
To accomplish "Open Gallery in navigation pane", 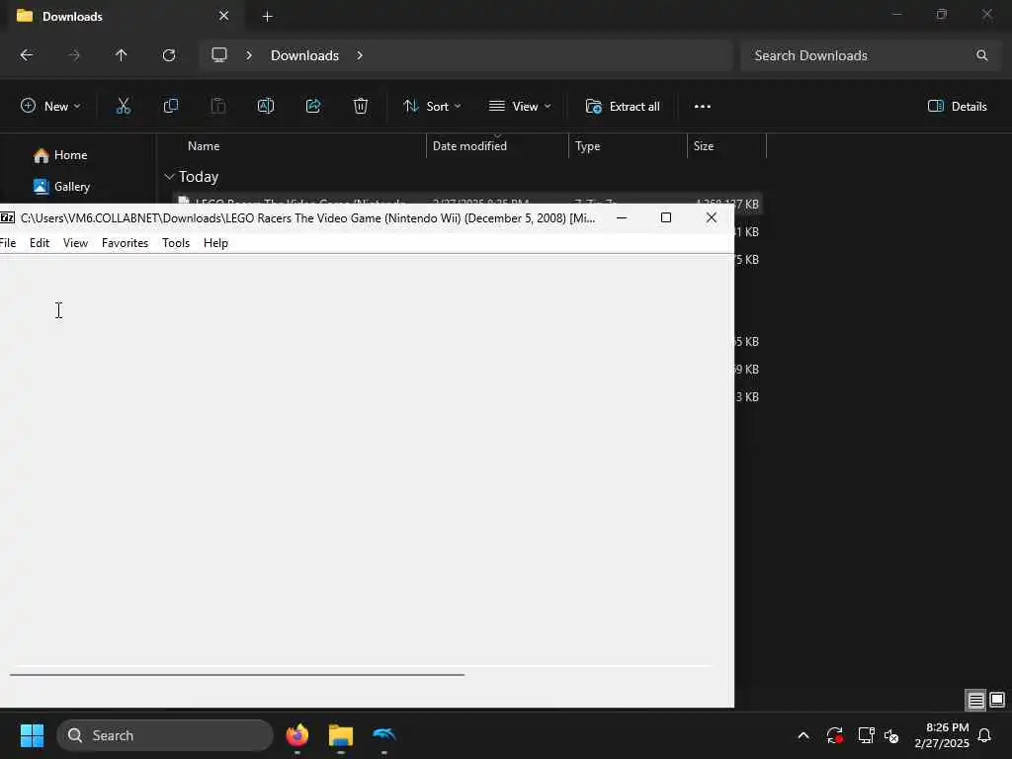I will (x=62, y=187).
